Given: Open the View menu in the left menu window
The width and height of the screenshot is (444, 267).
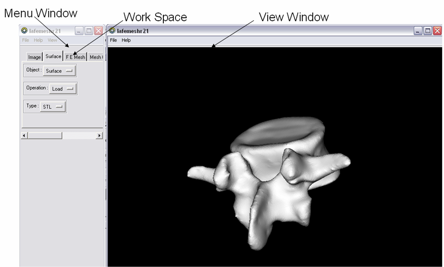Looking at the screenshot, I should pos(52,40).
